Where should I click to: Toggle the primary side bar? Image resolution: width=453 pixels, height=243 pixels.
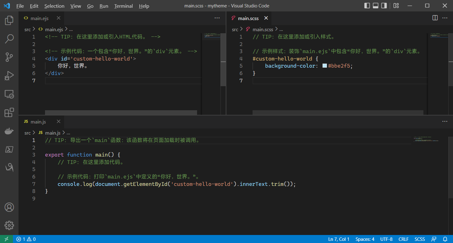[x=367, y=6]
